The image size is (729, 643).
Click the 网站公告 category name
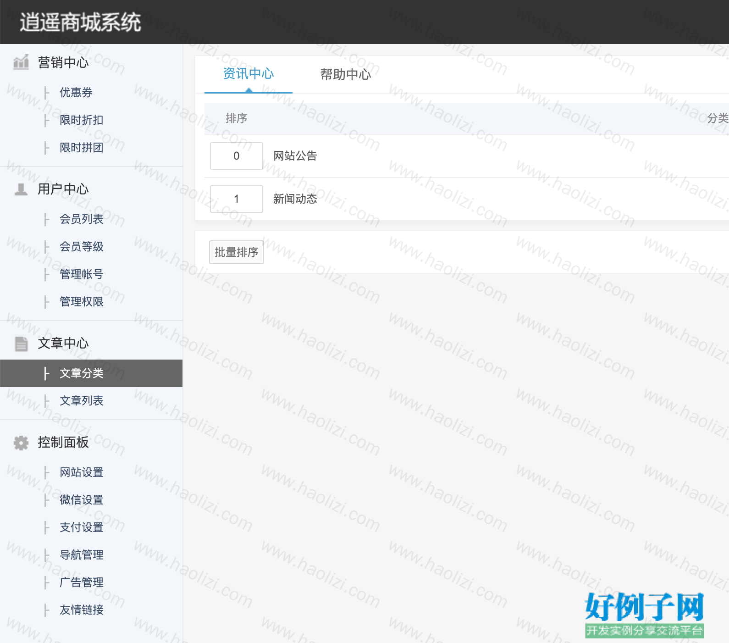click(x=295, y=156)
